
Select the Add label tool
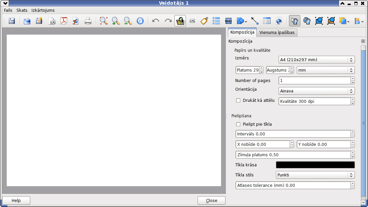point(204,21)
